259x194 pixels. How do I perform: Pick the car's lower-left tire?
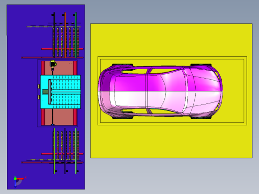coord(123,117)
